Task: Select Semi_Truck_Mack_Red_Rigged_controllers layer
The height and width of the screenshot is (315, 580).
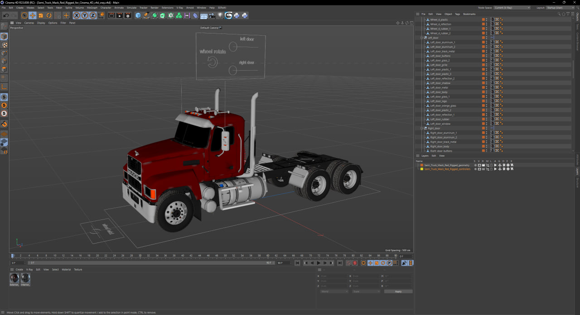Action: pyautogui.click(x=447, y=169)
